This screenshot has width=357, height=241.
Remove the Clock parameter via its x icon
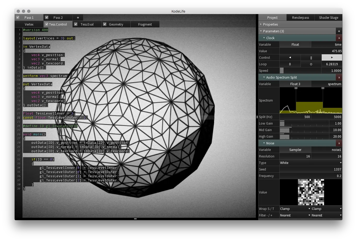click(x=339, y=38)
